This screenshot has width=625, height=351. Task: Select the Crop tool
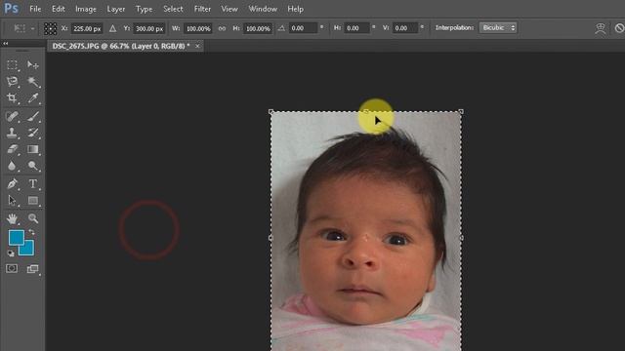[x=12, y=98]
